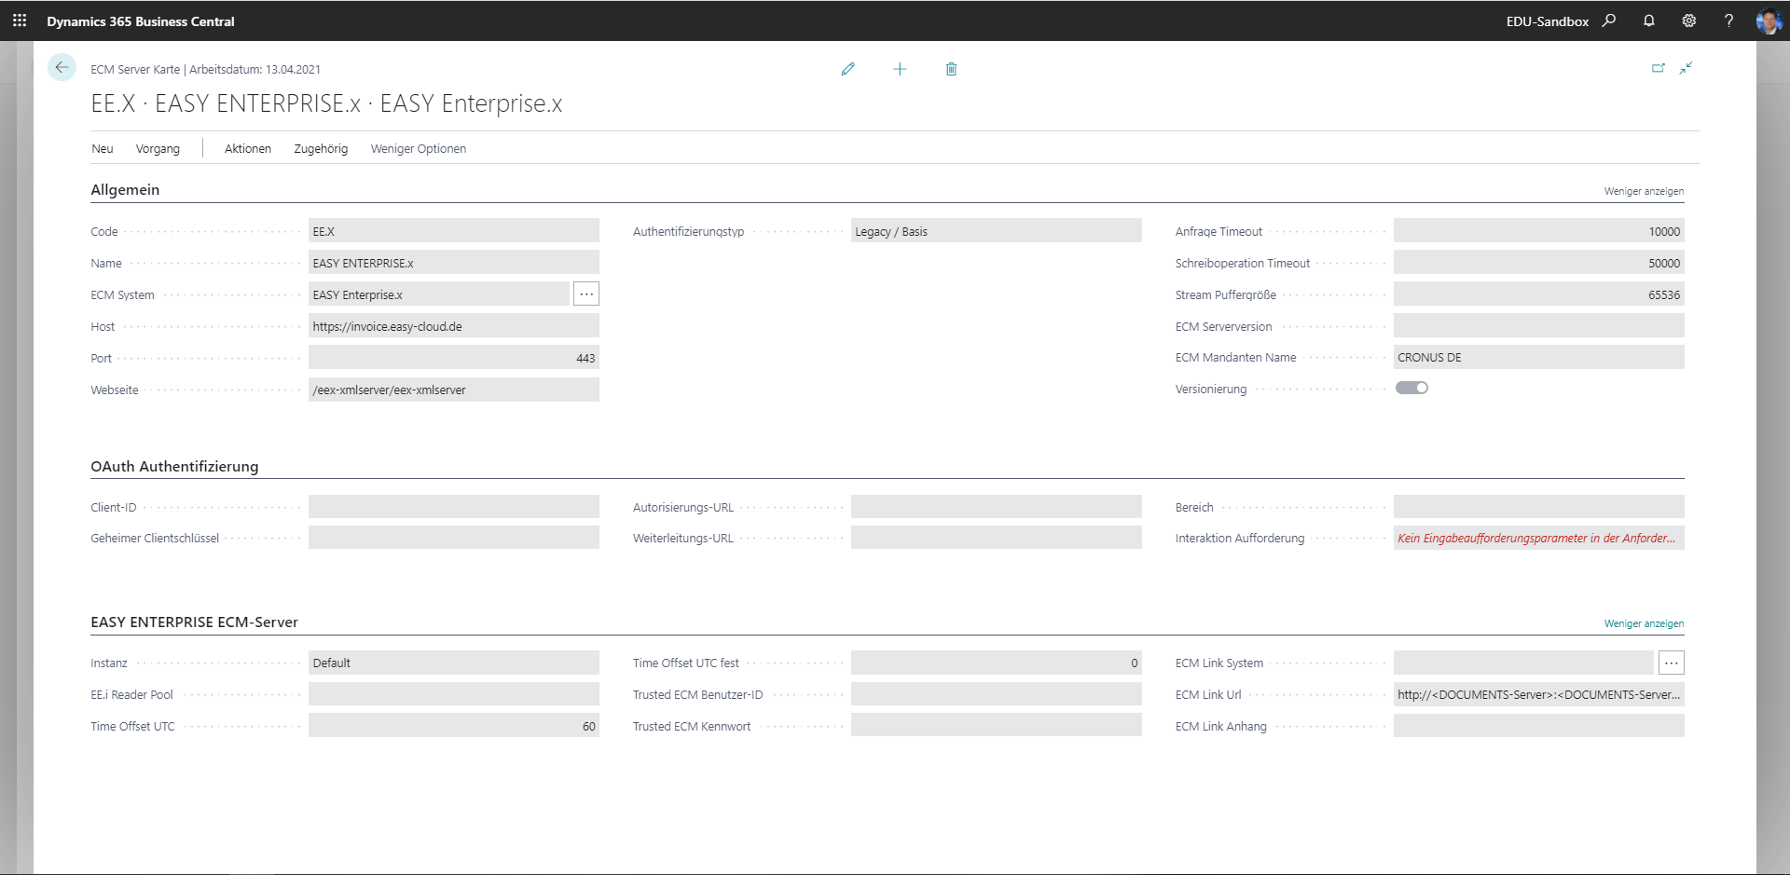Image resolution: width=1790 pixels, height=875 pixels.
Task: Delete the record with trash icon
Action: 951,69
